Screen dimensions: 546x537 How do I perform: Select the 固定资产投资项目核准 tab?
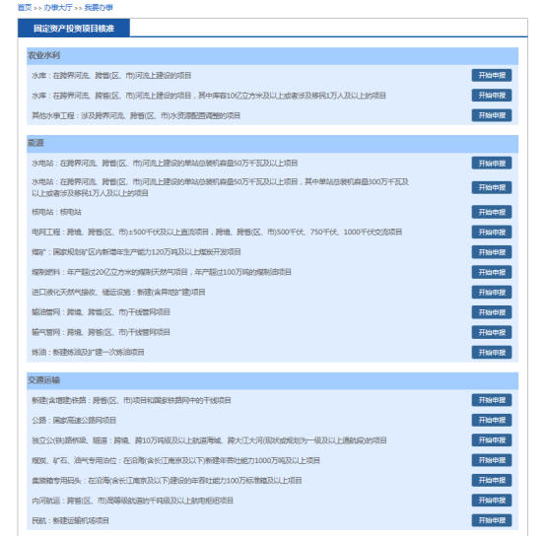coord(74,29)
